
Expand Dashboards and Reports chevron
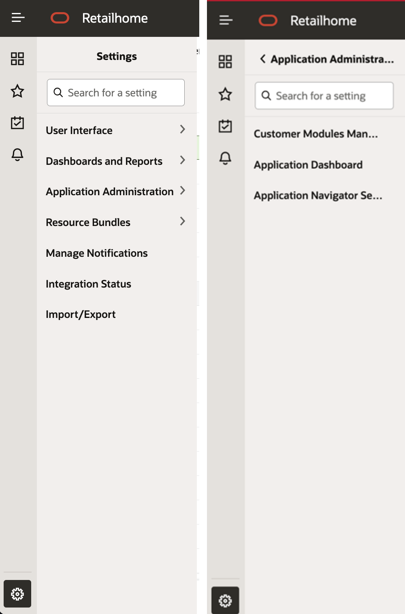[183, 160]
